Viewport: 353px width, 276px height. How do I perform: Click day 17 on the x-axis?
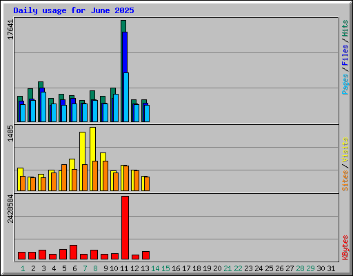pyautogui.click(x=186, y=268)
